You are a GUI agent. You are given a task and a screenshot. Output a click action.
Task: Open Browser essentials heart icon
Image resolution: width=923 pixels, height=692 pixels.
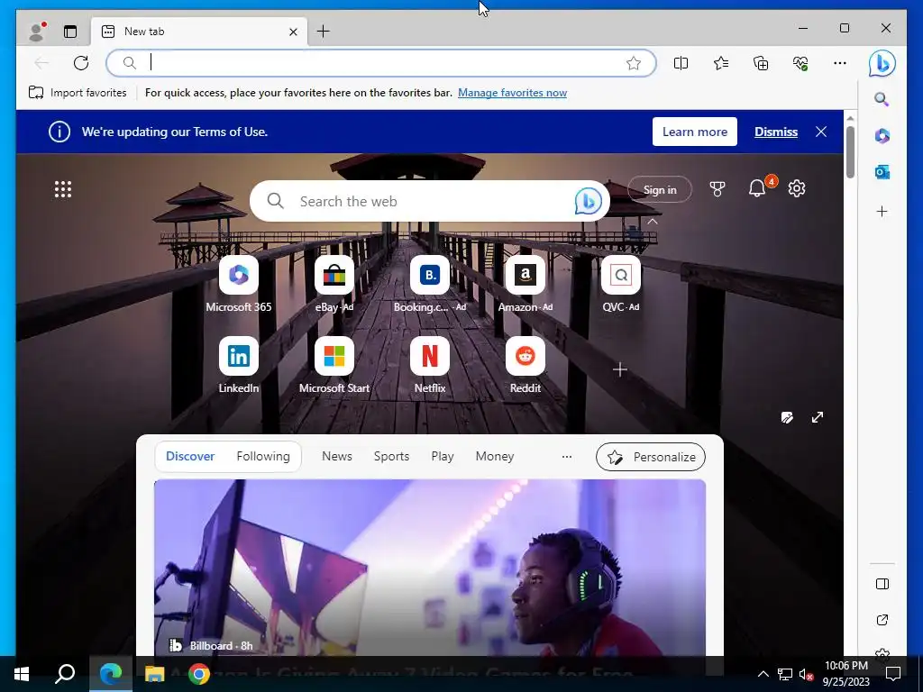click(x=800, y=63)
